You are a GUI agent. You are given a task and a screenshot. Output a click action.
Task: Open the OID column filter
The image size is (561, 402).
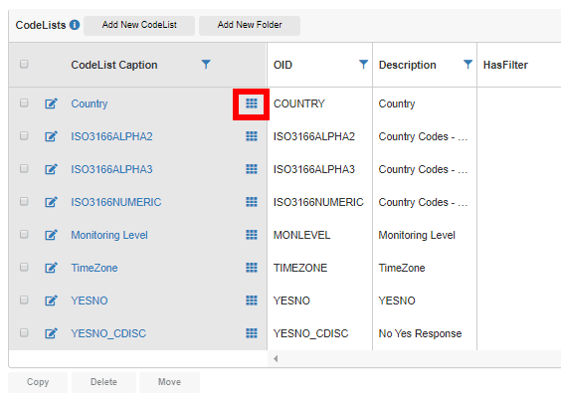[x=363, y=65]
